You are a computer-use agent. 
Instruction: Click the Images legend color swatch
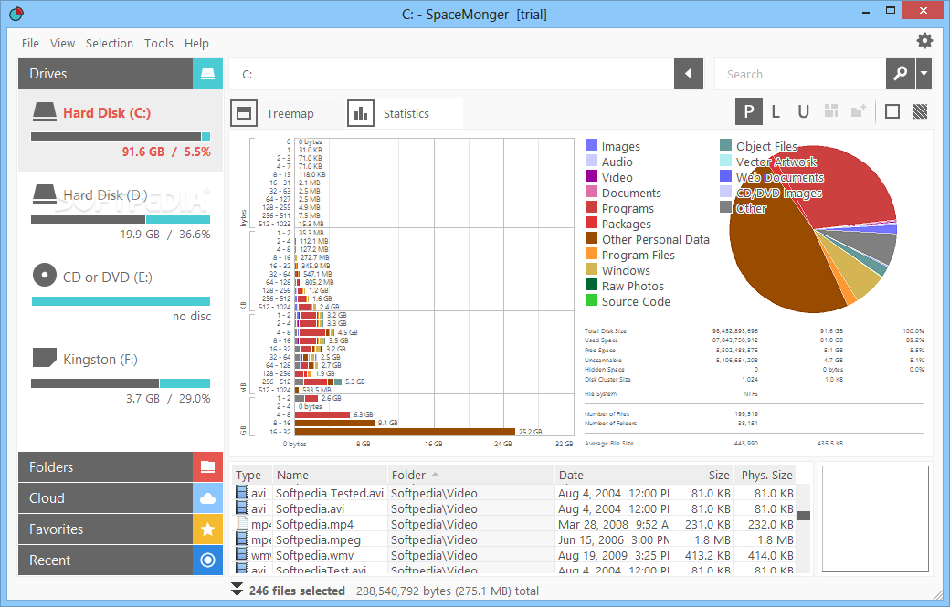(591, 145)
